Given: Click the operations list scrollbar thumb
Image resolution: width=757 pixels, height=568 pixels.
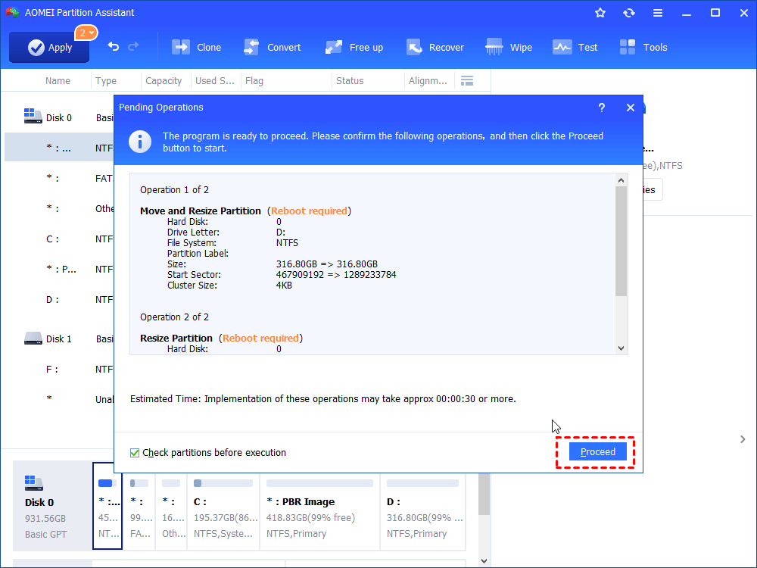Looking at the screenshot, I should tap(621, 241).
